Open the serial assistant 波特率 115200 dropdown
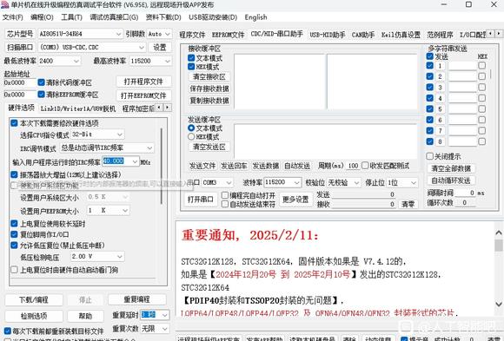The height and width of the screenshot is (341, 504). pyautogui.click(x=282, y=182)
